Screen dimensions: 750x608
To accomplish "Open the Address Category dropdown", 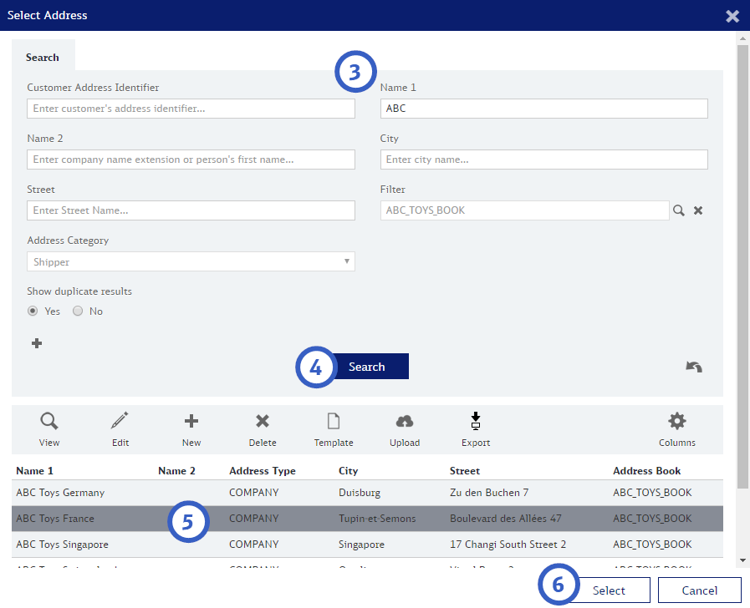I will point(191,261).
